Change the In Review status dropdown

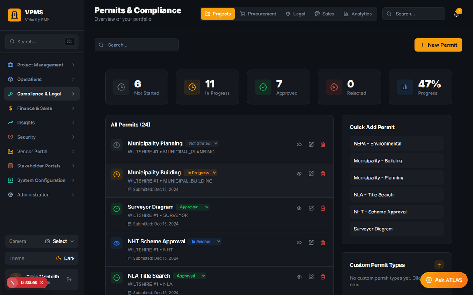tap(206, 242)
